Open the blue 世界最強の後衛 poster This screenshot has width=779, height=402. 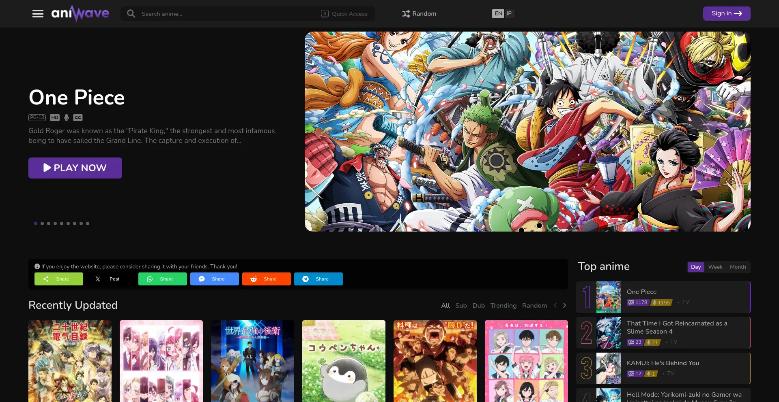tap(252, 361)
